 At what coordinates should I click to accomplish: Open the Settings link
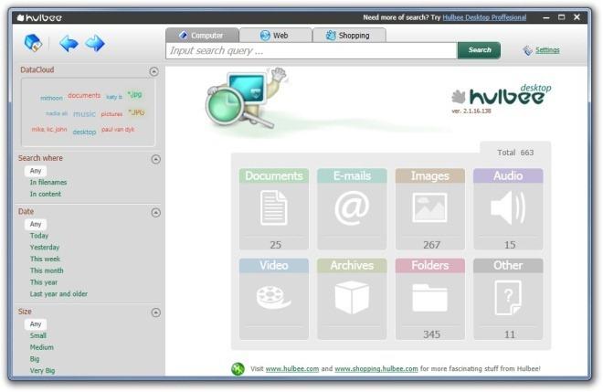(547, 50)
